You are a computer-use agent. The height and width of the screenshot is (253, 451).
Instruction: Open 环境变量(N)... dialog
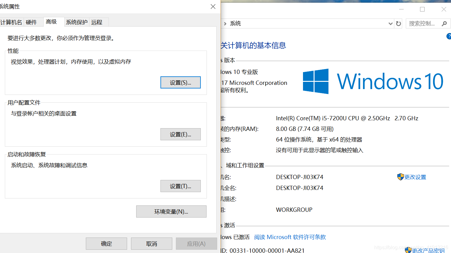171,211
